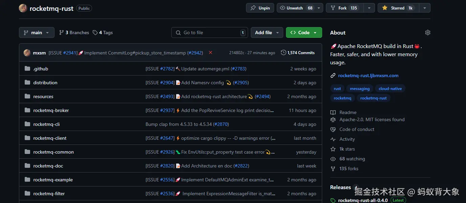Click the repository owner avatar beside rocketmq-rust
The image size is (466, 203).
(23, 8)
